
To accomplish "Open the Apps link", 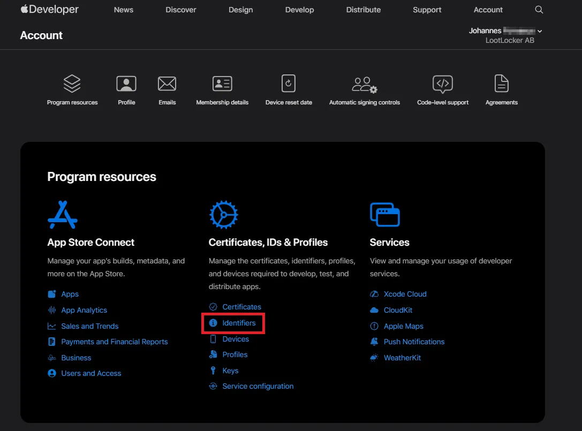I will coord(70,294).
